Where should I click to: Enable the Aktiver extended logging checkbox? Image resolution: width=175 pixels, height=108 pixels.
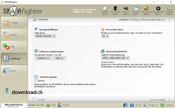(36, 81)
